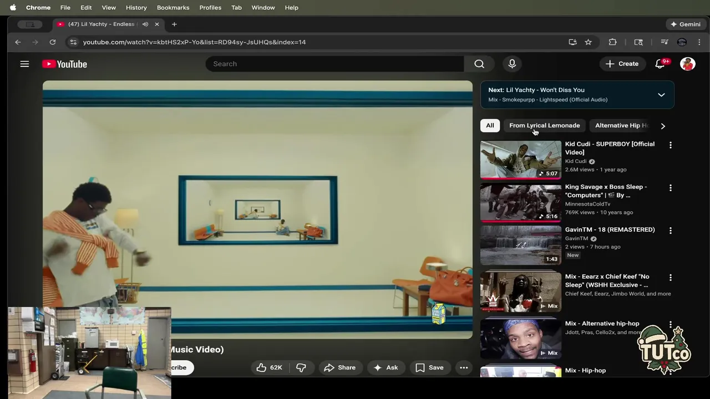Image resolution: width=710 pixels, height=399 pixels.
Task: Open more actions ellipsis under video
Action: tap(464, 367)
